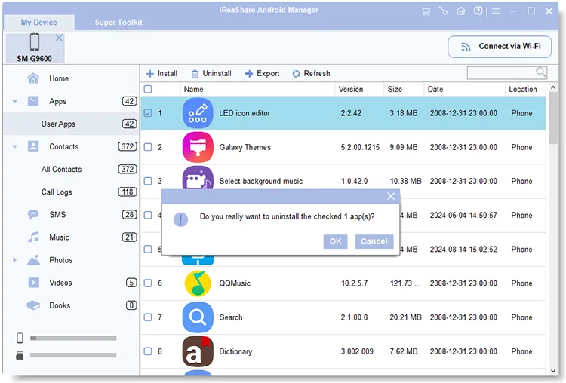Image resolution: width=566 pixels, height=383 pixels.
Task: Sort by the Size column header
Action: point(404,89)
